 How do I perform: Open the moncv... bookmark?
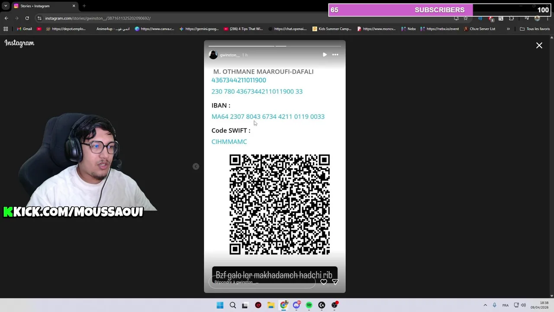pyautogui.click(x=376, y=29)
